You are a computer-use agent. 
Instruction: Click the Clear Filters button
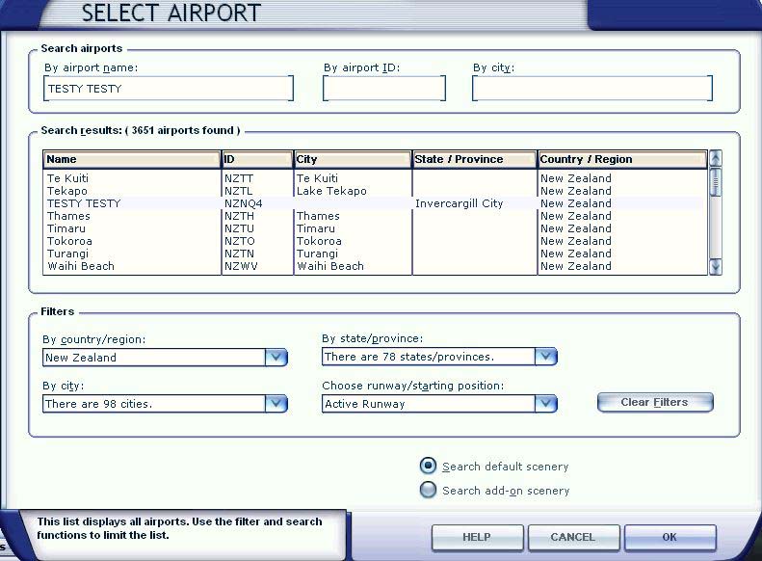click(x=654, y=402)
